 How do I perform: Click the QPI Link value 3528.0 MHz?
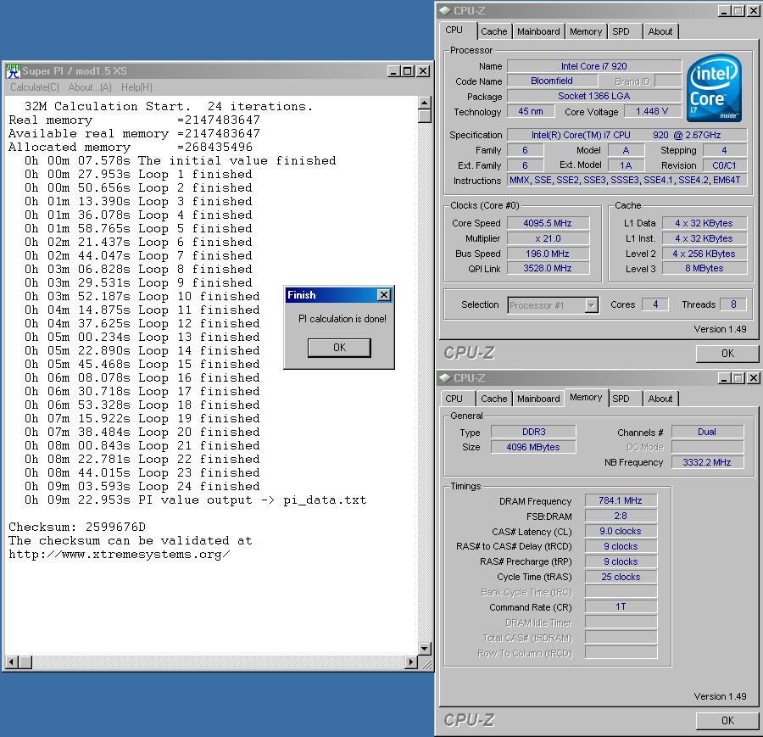pos(548,268)
